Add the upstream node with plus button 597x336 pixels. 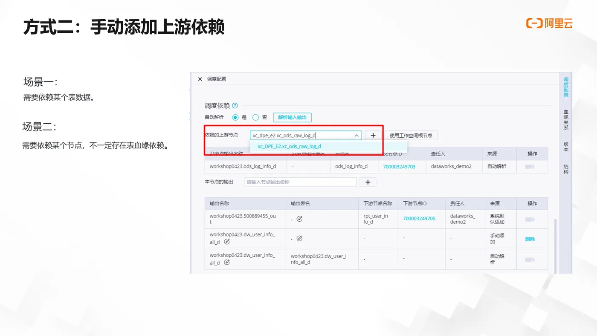pyautogui.click(x=373, y=136)
